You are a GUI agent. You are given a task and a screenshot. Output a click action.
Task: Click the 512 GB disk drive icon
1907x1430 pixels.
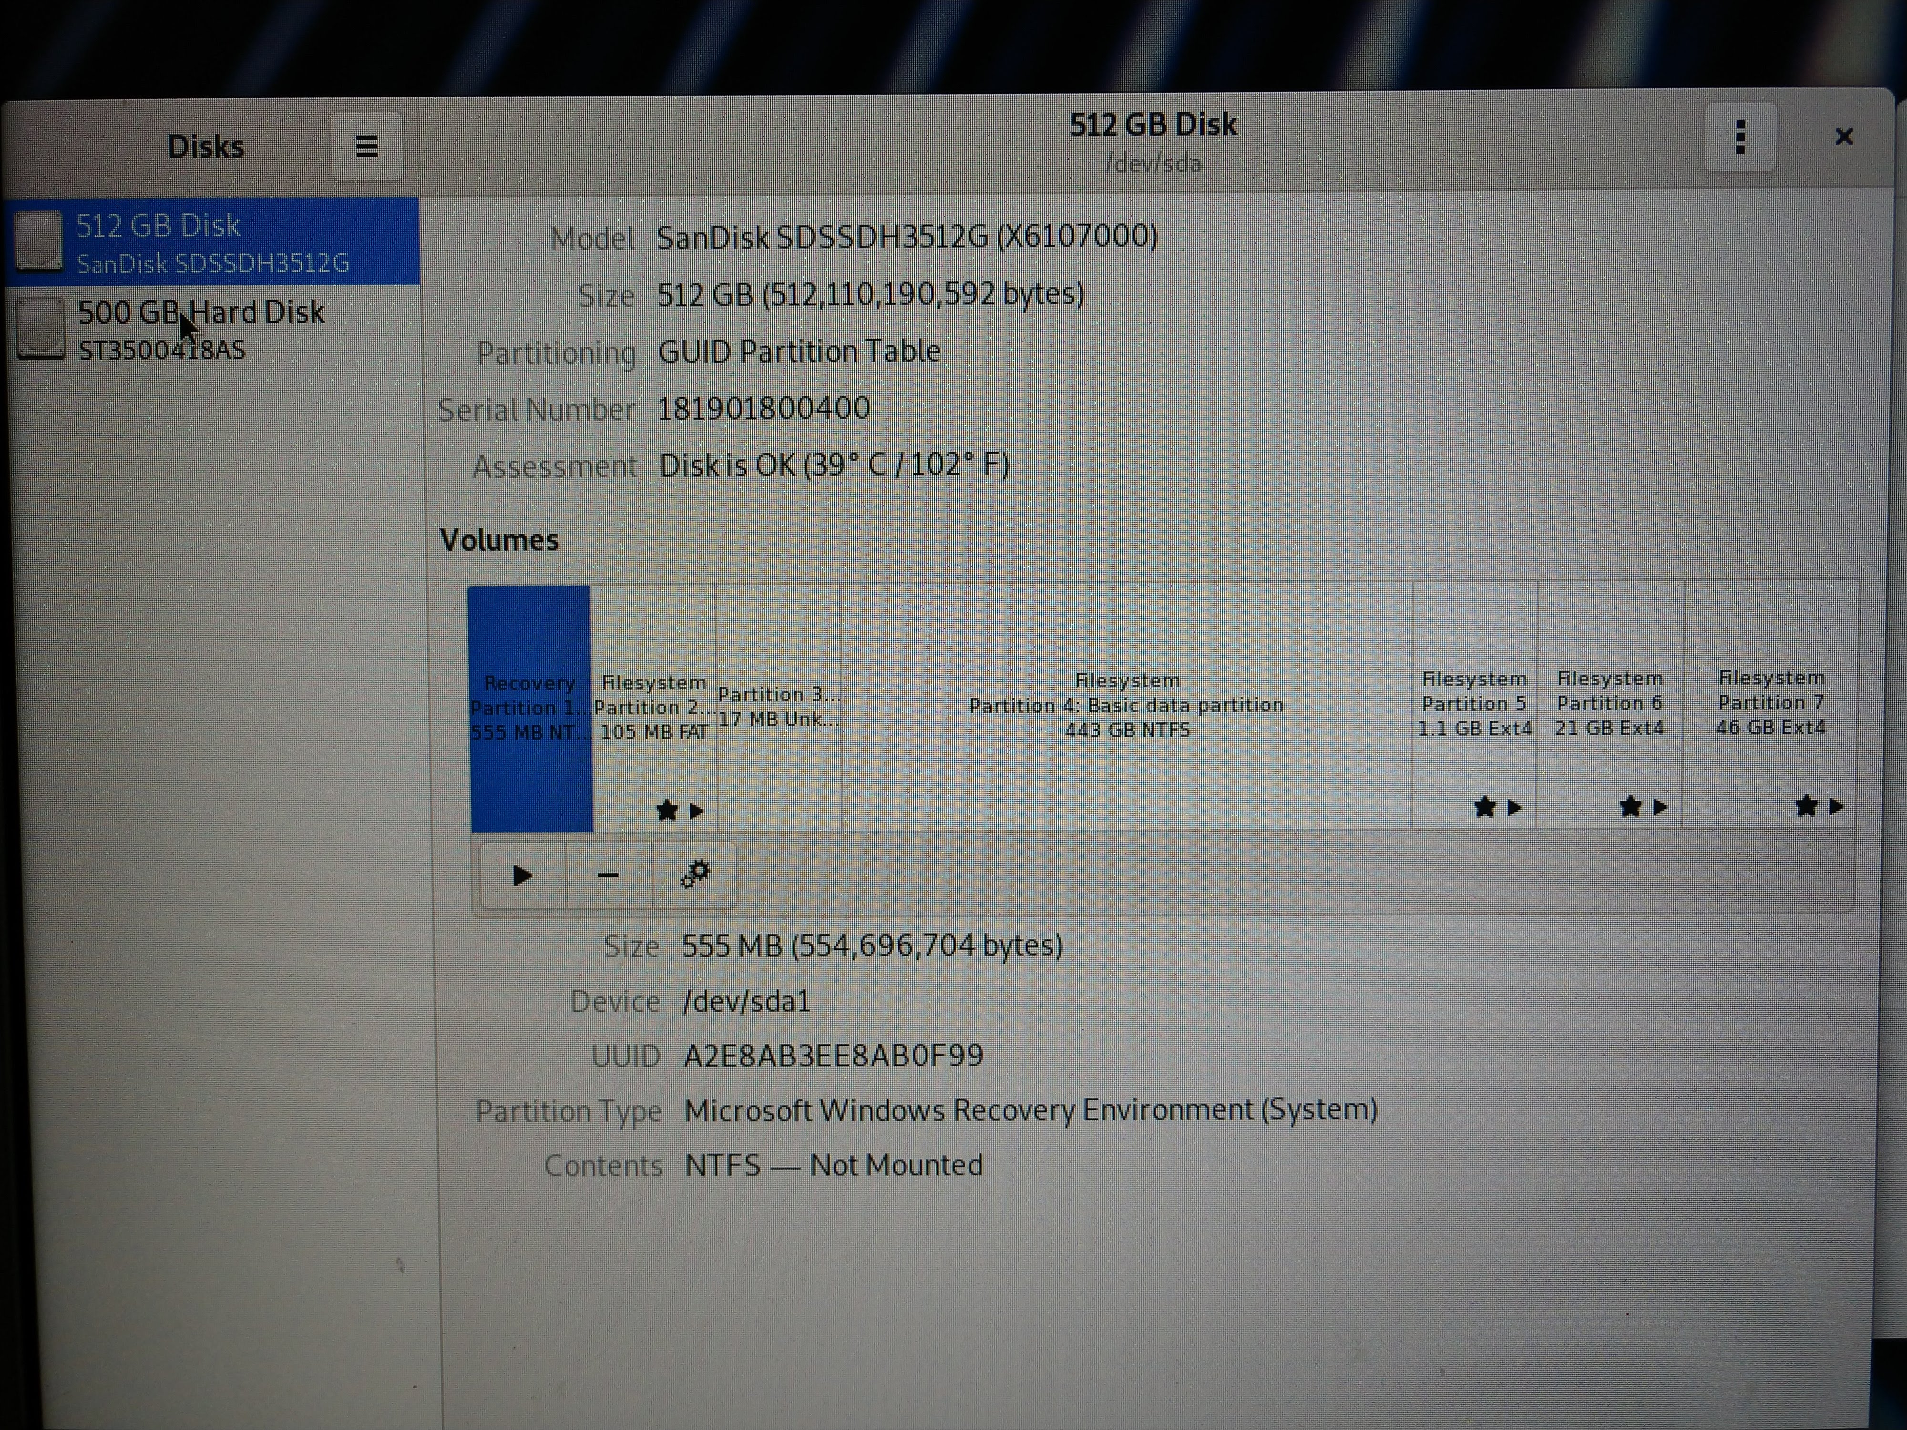tap(40, 241)
